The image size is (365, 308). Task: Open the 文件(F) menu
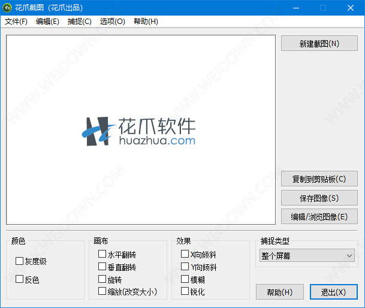pyautogui.click(x=16, y=22)
